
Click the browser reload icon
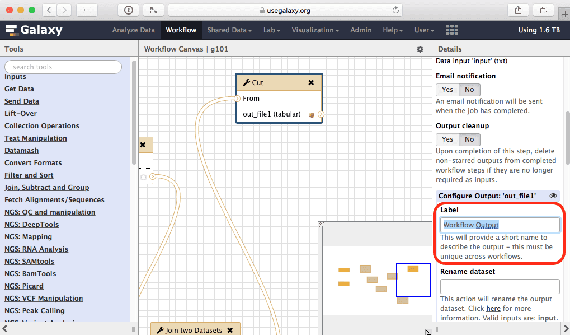pos(396,10)
